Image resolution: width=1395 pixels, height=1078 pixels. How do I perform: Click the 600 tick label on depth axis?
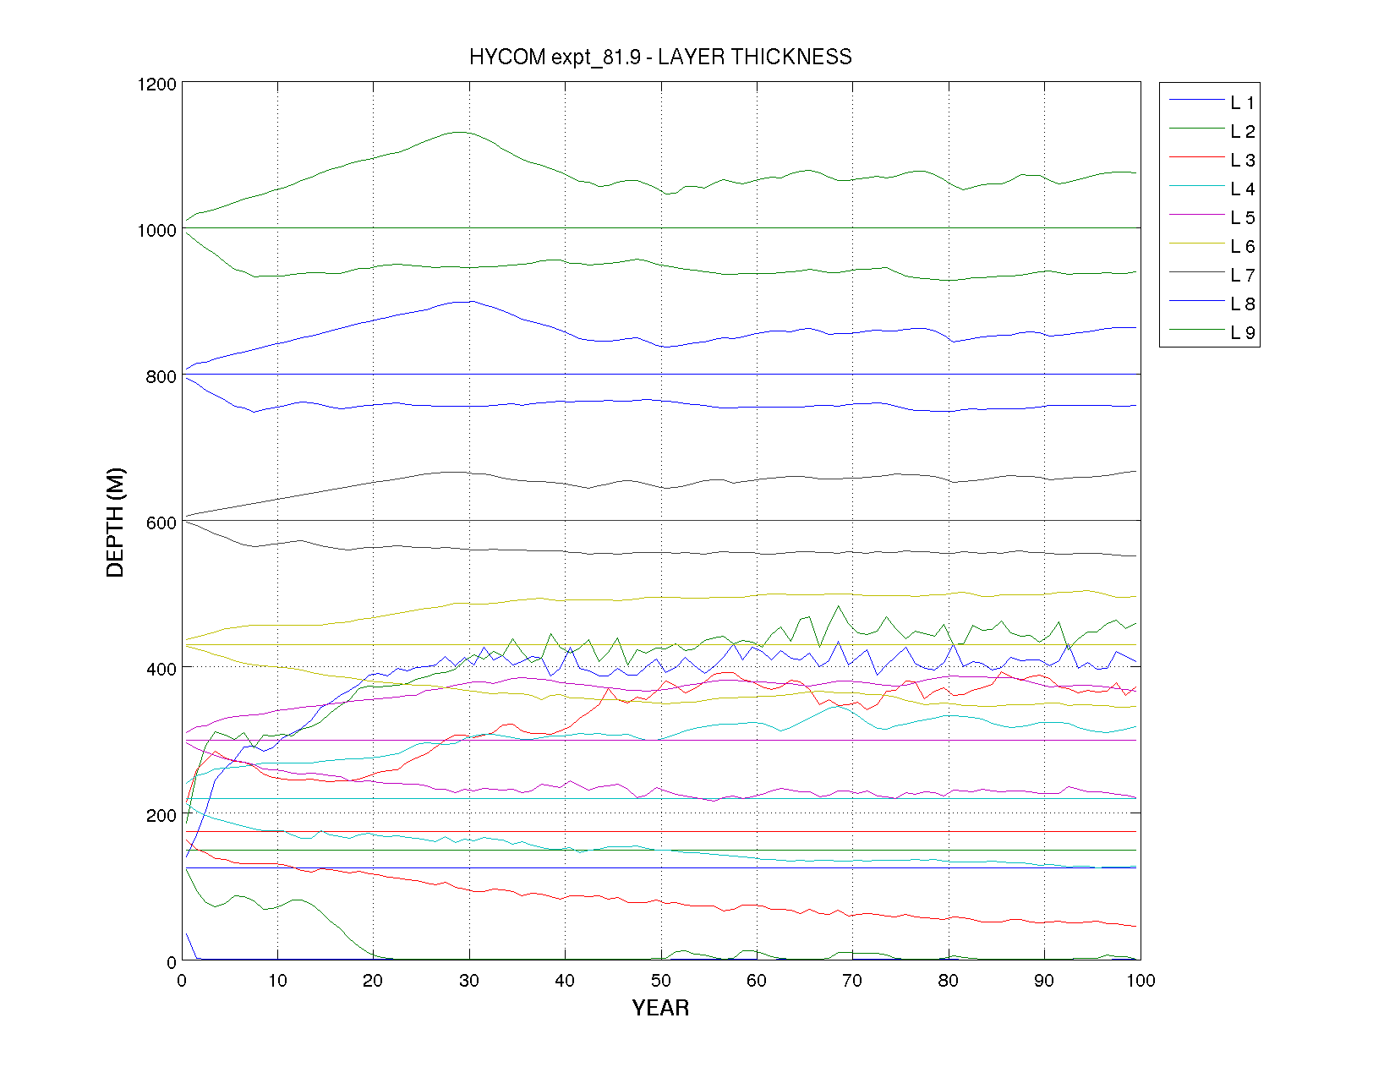(161, 523)
